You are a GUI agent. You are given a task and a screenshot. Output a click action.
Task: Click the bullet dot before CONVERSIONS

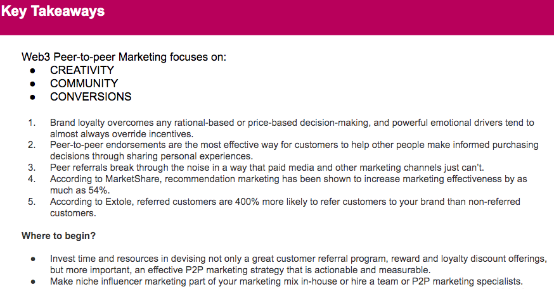32,97
